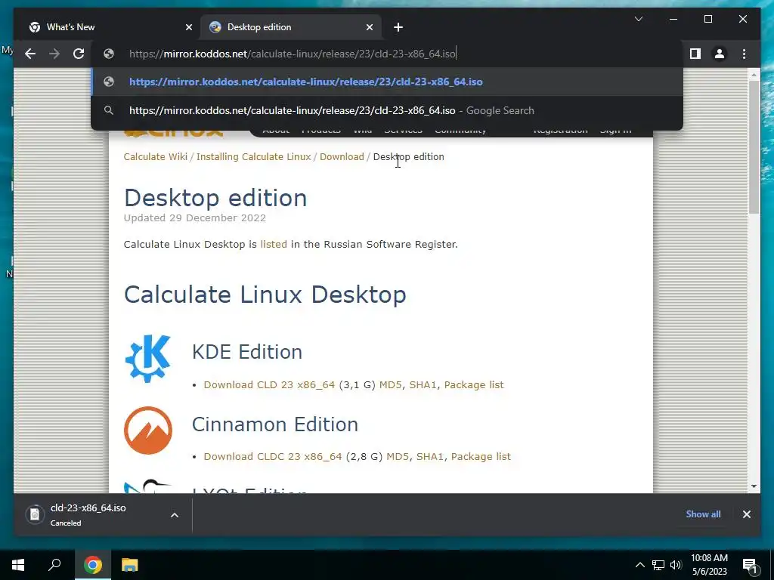Click the page vertical scrollbar thumb
The height and width of the screenshot is (580, 774).
coord(754,147)
